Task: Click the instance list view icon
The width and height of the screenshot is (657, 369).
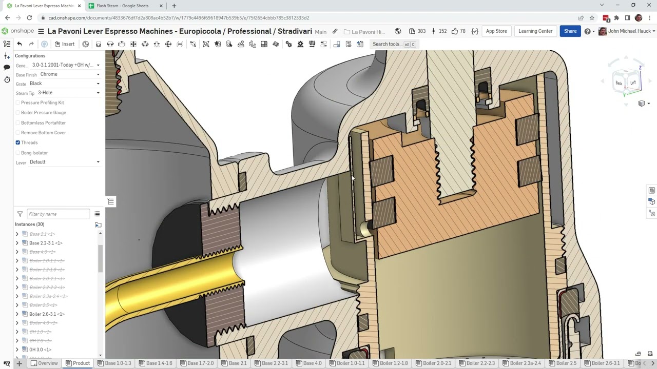Action: tap(97, 214)
